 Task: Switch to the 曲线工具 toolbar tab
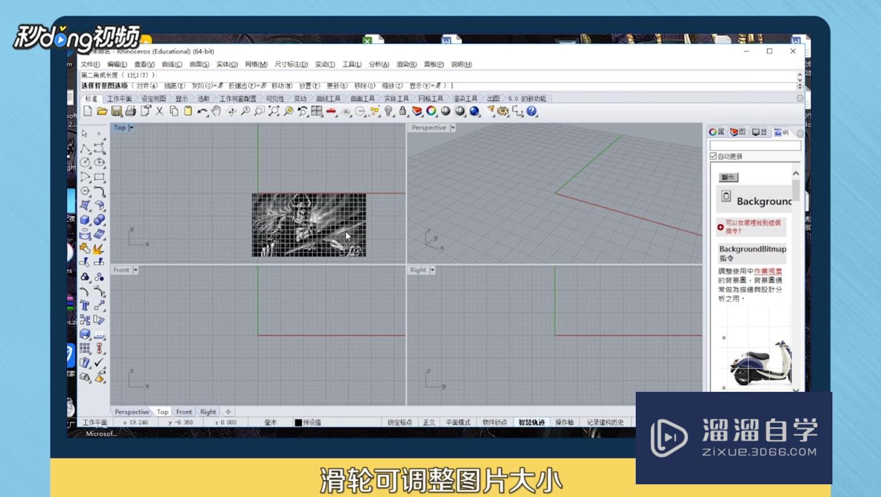(x=328, y=99)
